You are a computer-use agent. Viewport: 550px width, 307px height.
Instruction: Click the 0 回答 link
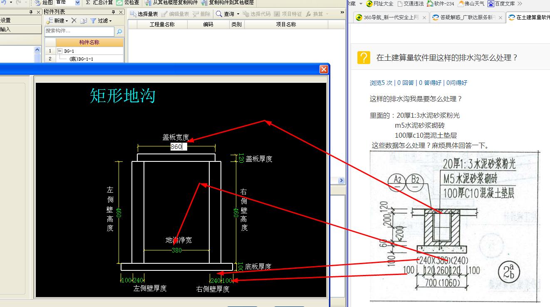(405, 83)
